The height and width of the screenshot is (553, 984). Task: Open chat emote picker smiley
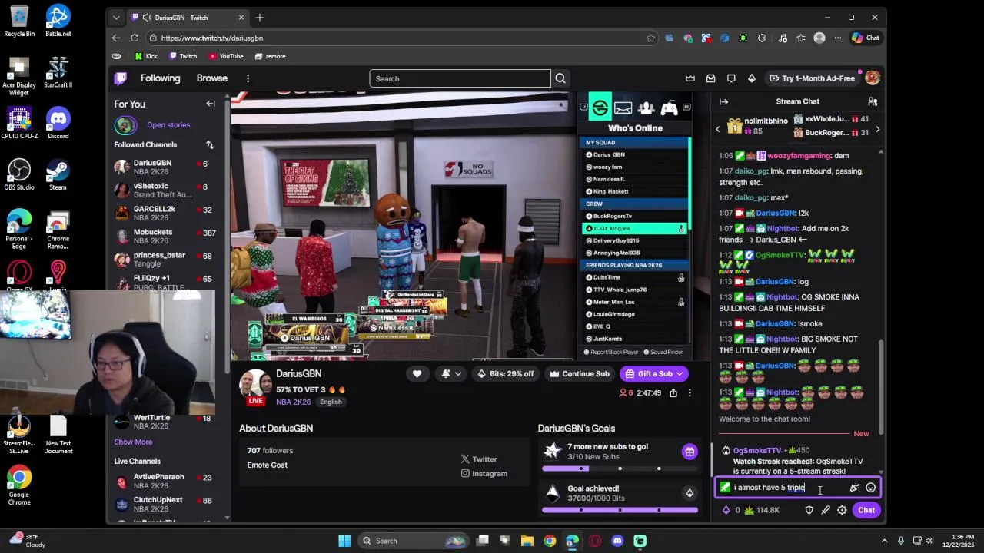870,488
